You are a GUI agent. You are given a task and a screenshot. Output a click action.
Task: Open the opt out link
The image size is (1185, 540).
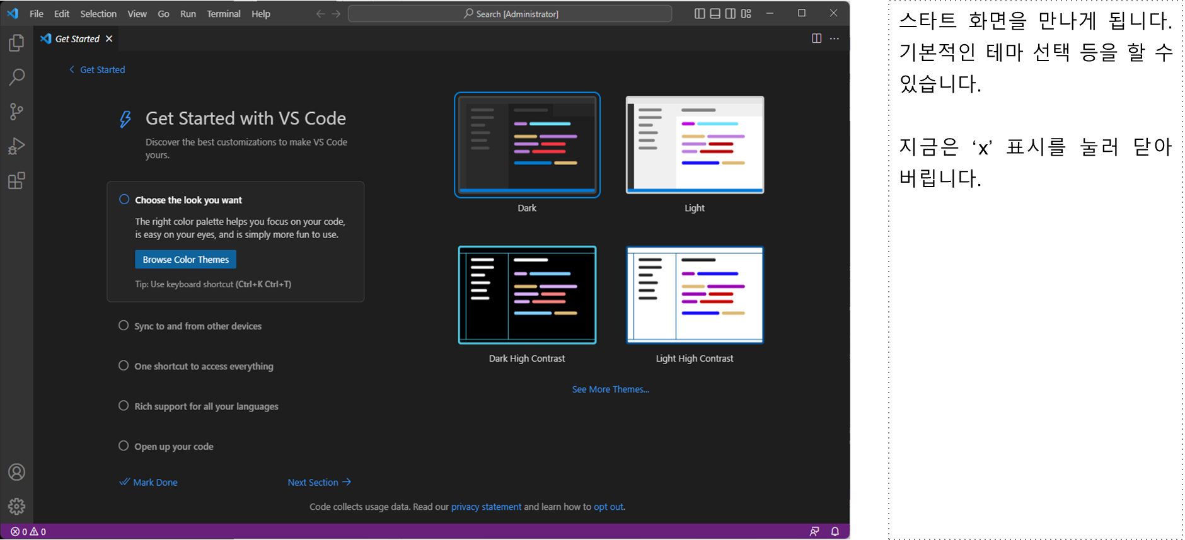point(608,507)
